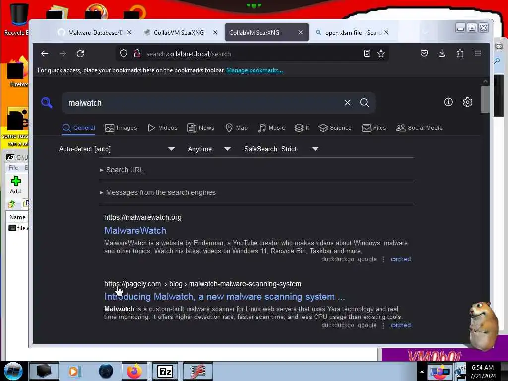Open the SearXNG about info icon
Screen dimensions: 508x381
click(x=448, y=102)
